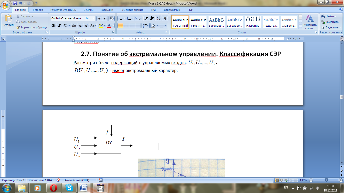The height and width of the screenshot is (193, 344).
Task: Switch to Разметка страницы tab
Action: tap(63, 10)
